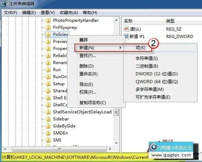The height and width of the screenshot is (162, 202).
Task: Expand the SideBySide tree node
Action: (x=42, y=126)
